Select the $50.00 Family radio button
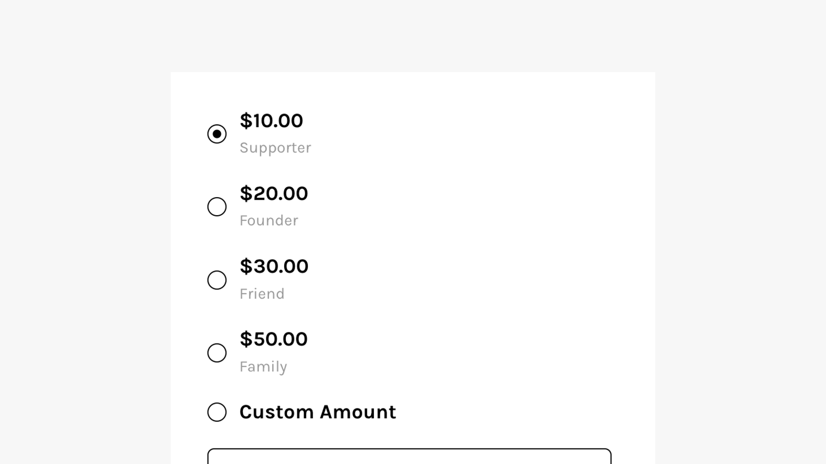 pos(217,353)
